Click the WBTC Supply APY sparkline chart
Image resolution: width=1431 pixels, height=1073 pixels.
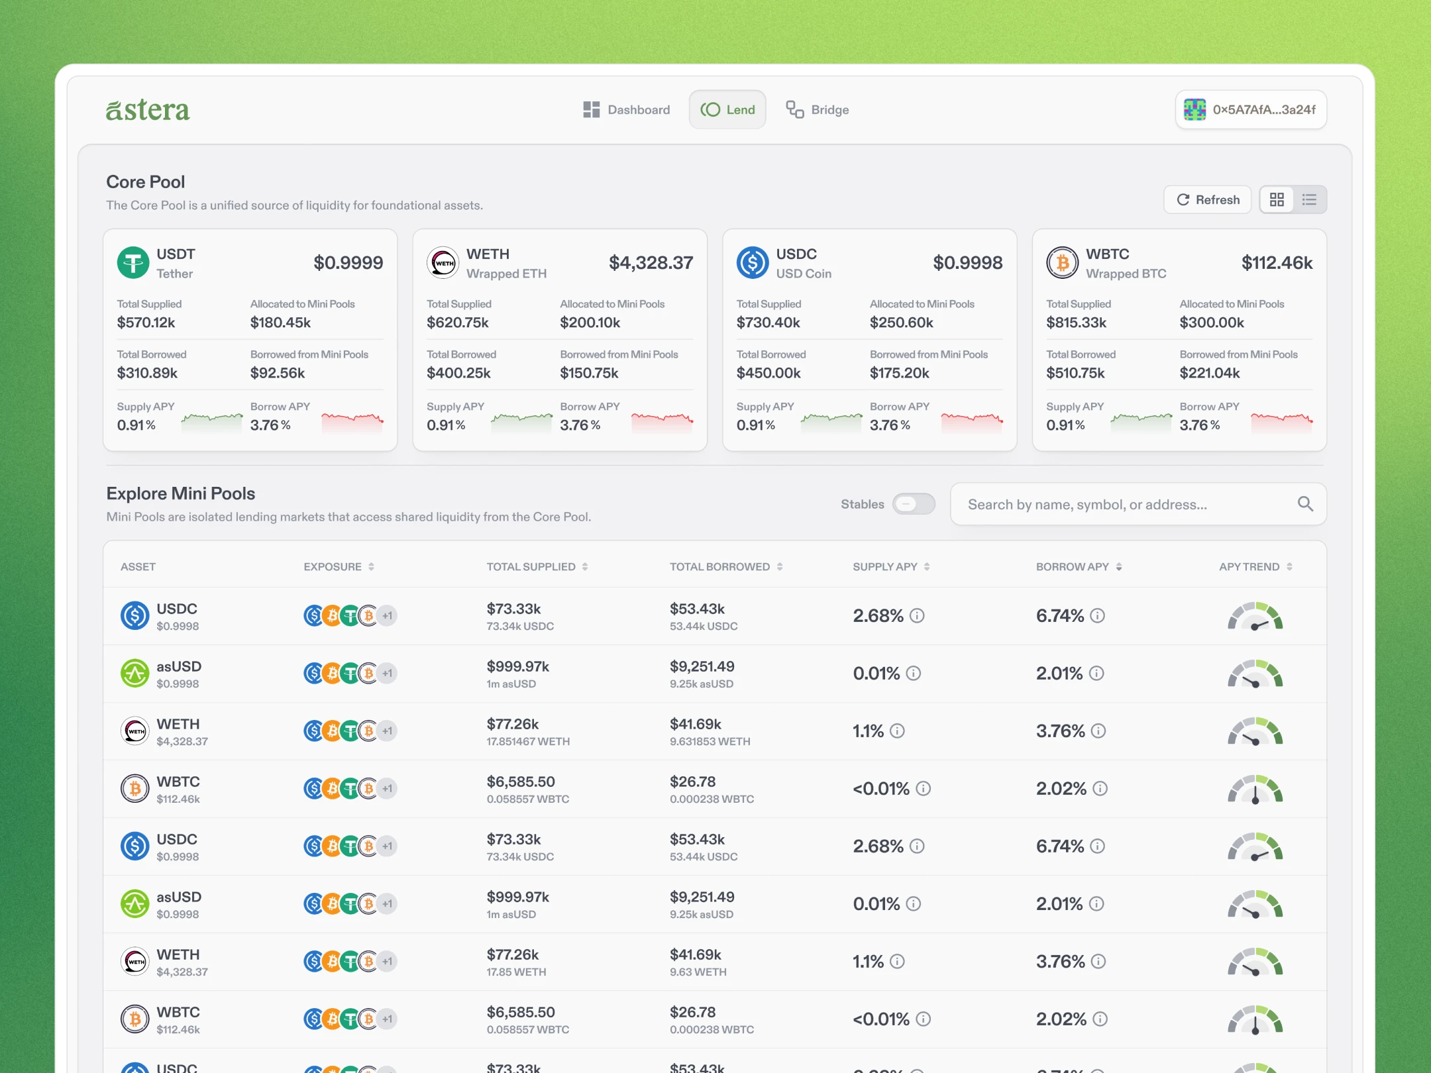coord(1141,421)
